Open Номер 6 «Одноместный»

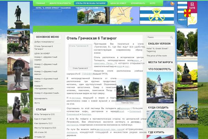point(46,93)
